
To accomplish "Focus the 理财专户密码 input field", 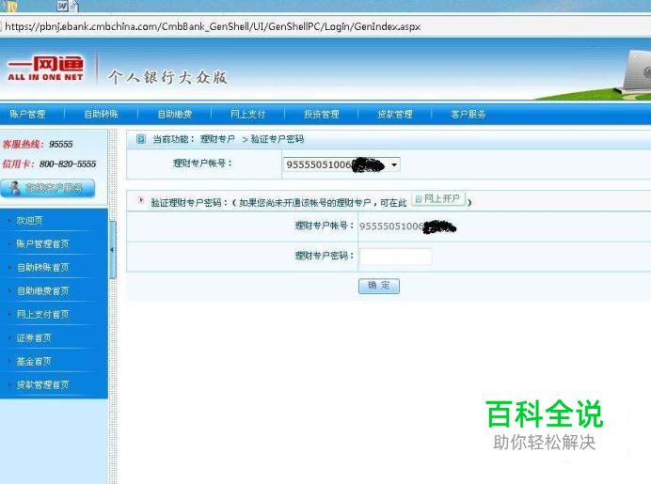I will pos(396,256).
